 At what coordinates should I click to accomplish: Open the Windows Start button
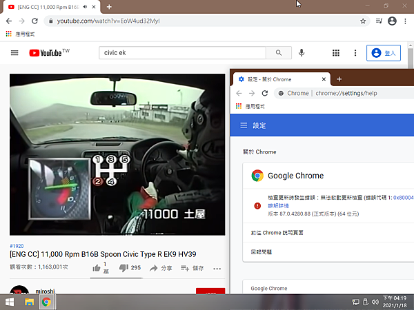click(10, 302)
